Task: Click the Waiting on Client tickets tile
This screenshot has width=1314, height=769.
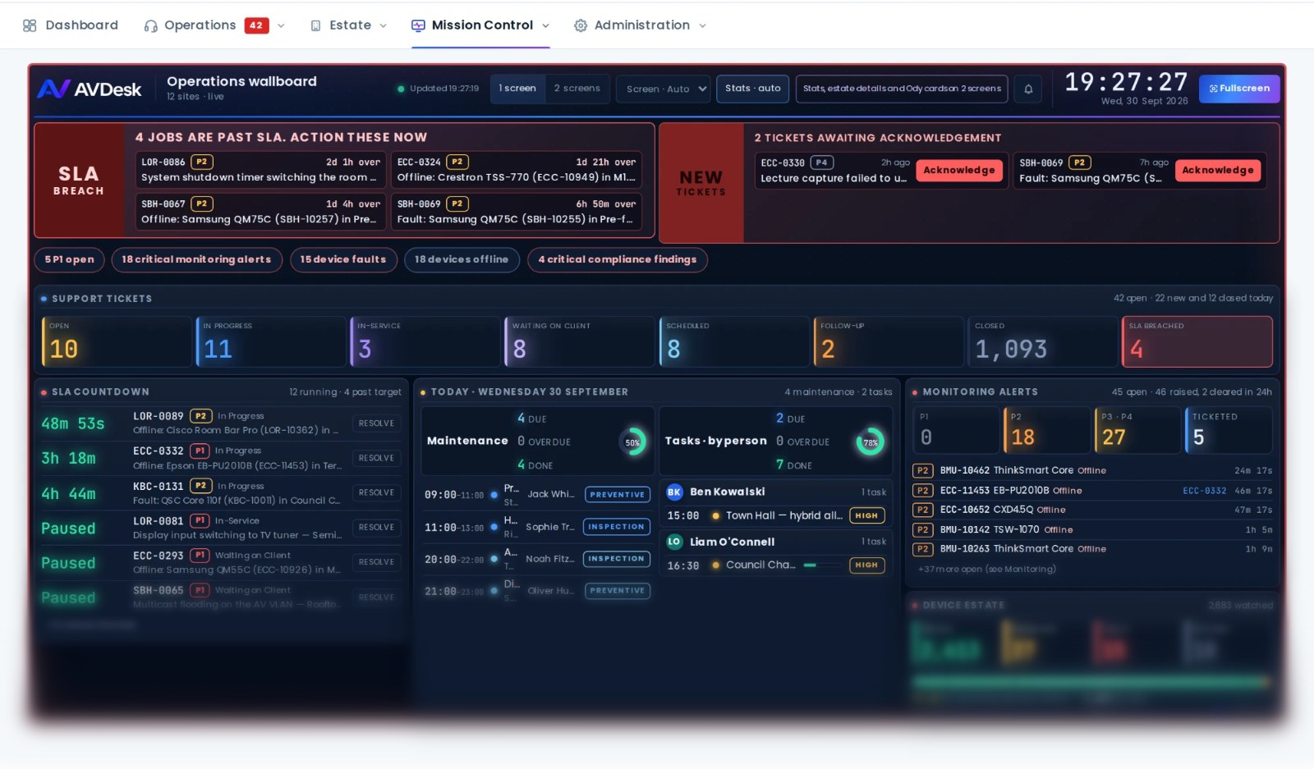Action: (580, 341)
